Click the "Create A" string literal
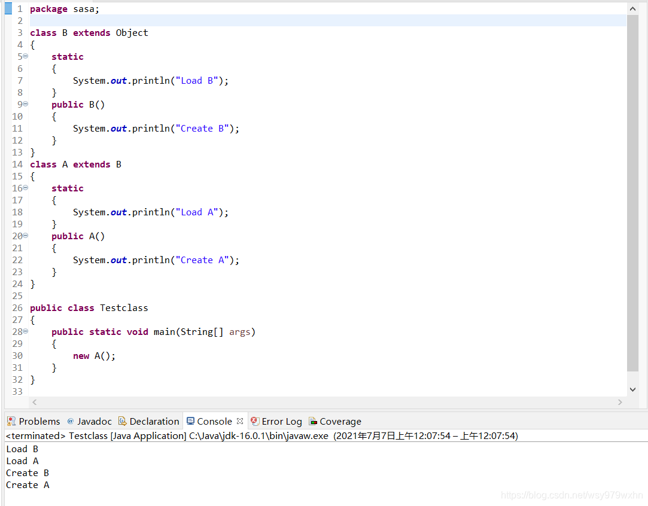Image resolution: width=648 pixels, height=506 pixels. pyautogui.click(x=202, y=260)
